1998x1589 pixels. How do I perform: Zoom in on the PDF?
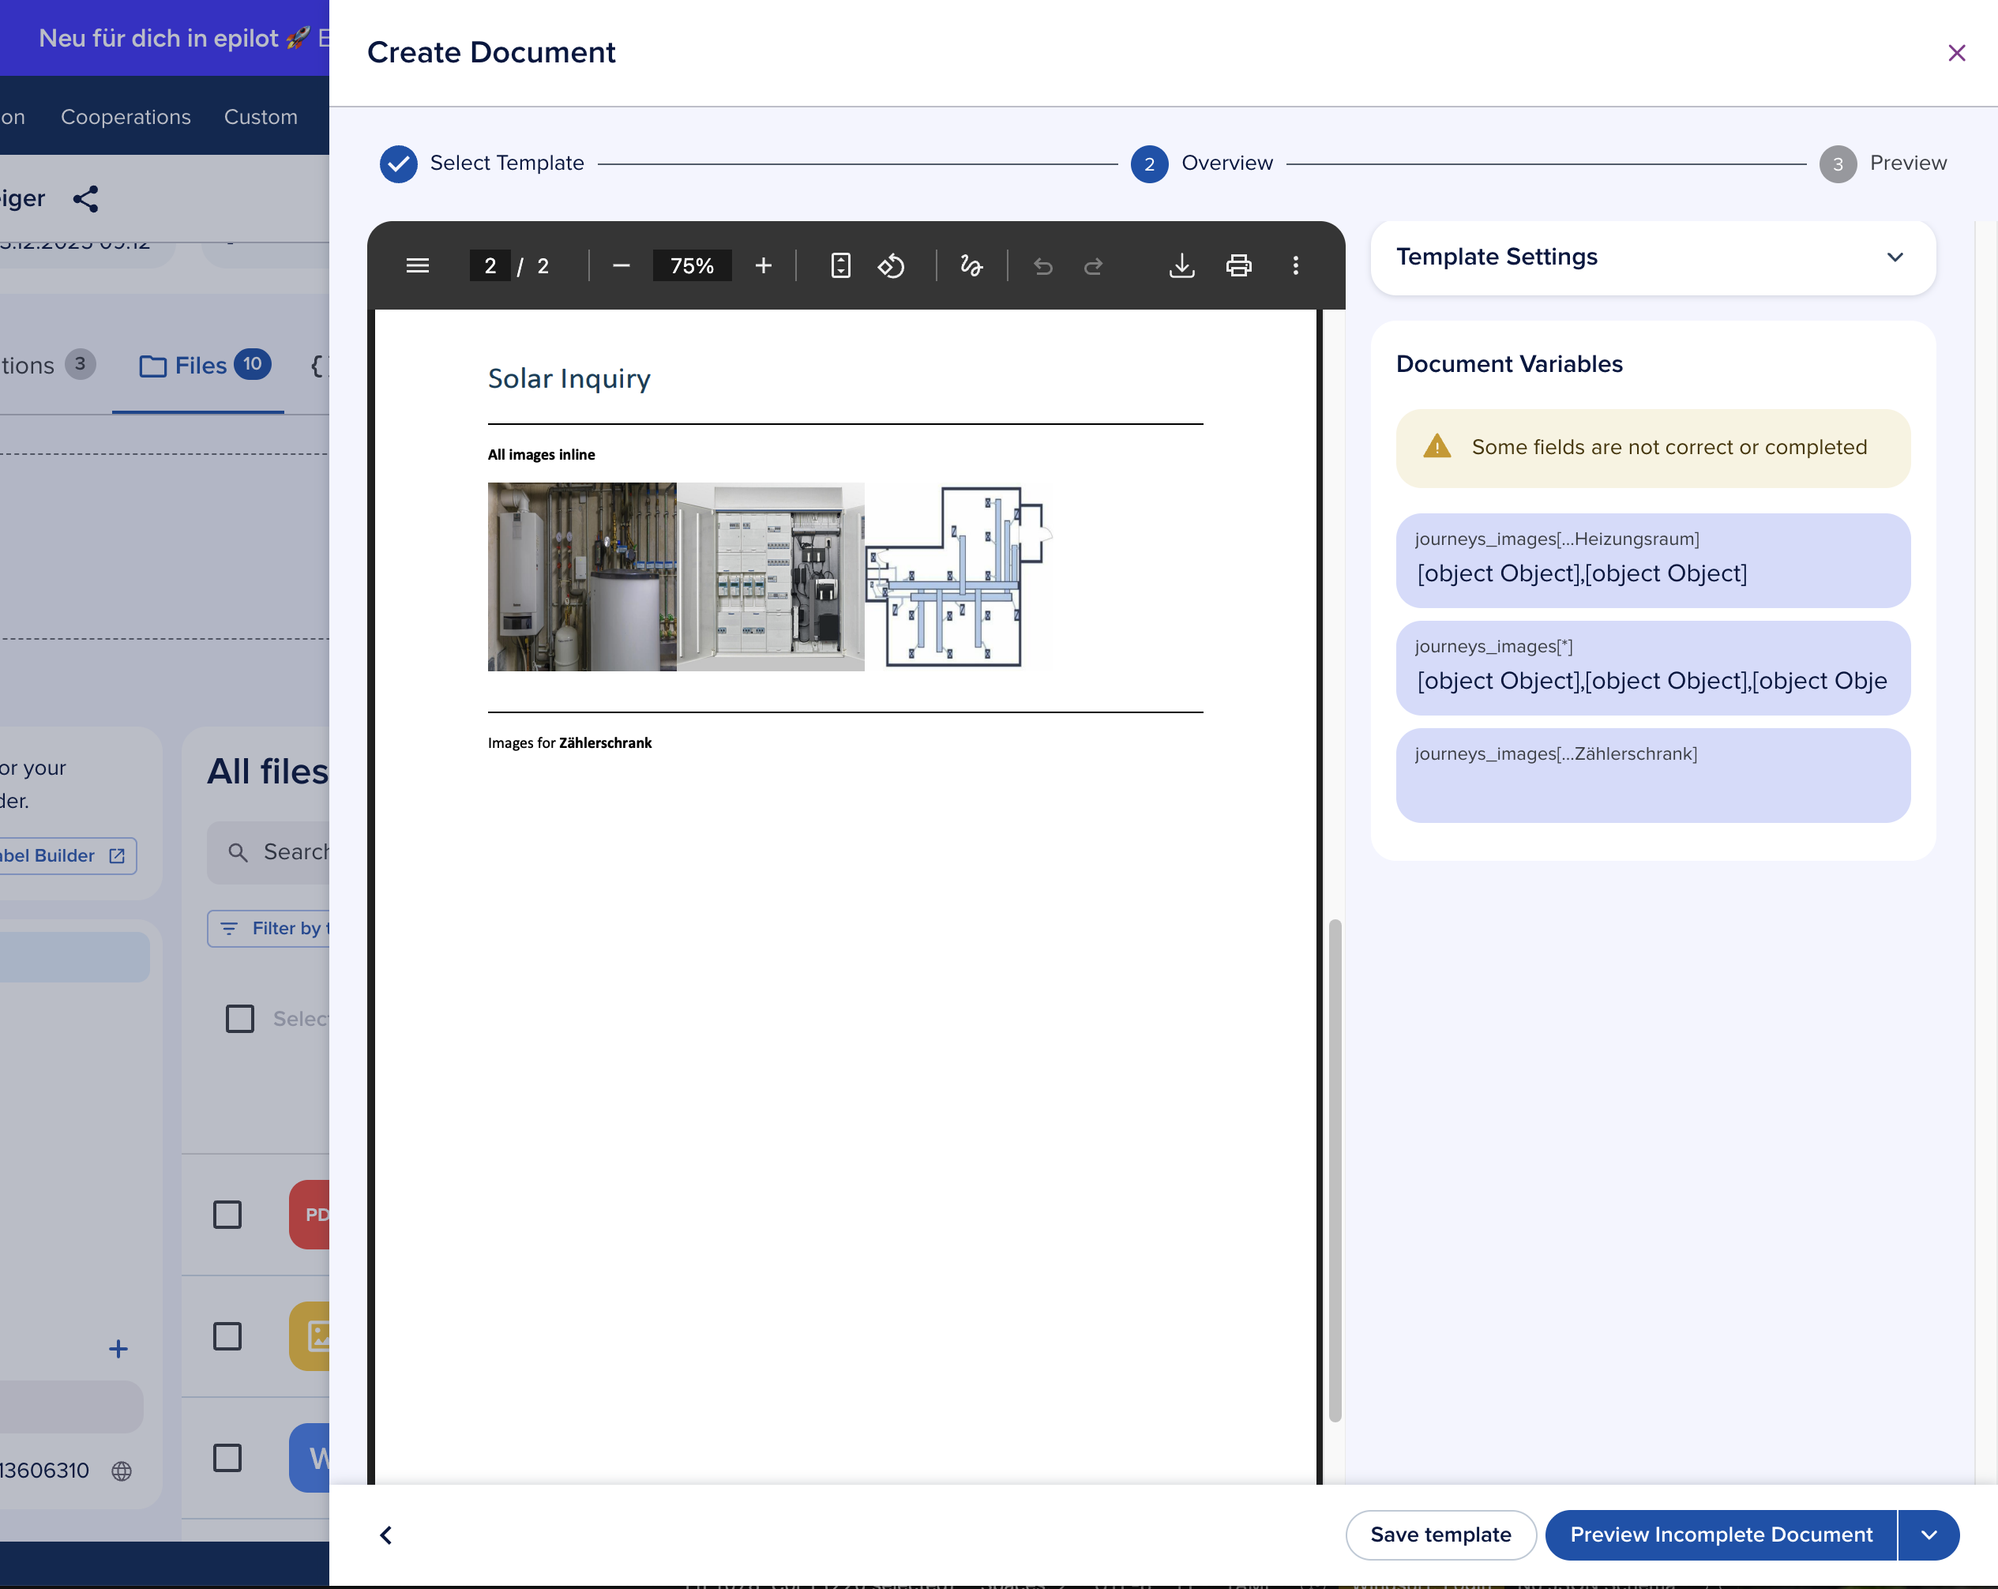pos(763,266)
